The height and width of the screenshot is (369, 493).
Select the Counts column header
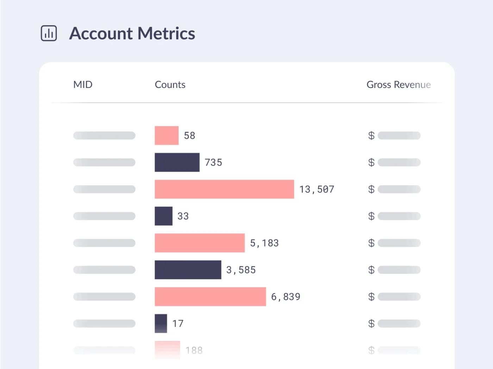170,85
